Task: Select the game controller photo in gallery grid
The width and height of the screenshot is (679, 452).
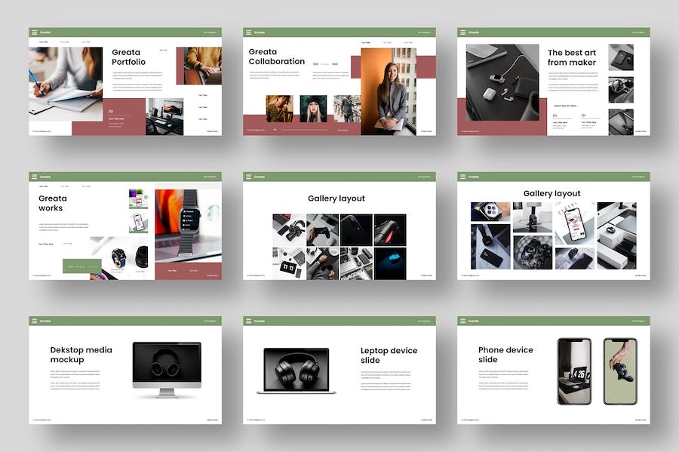Action: (323, 230)
